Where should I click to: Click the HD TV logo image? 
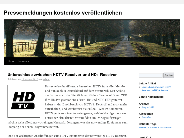[x=24, y=101]
